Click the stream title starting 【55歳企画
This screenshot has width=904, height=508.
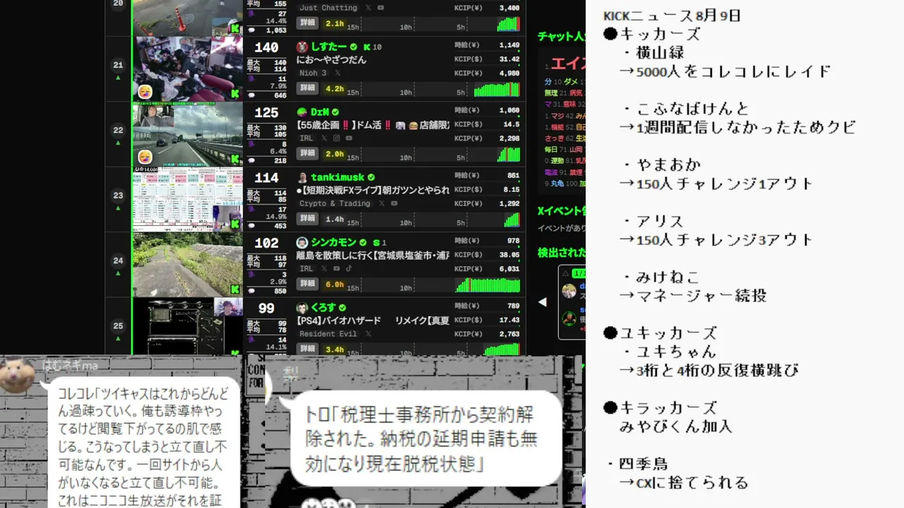[x=373, y=125]
